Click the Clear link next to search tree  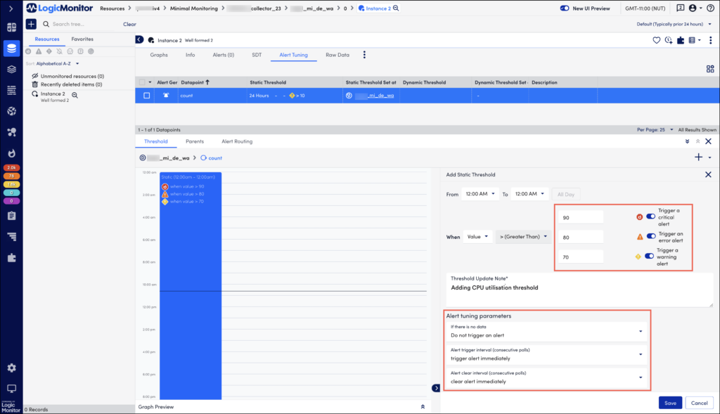129,24
